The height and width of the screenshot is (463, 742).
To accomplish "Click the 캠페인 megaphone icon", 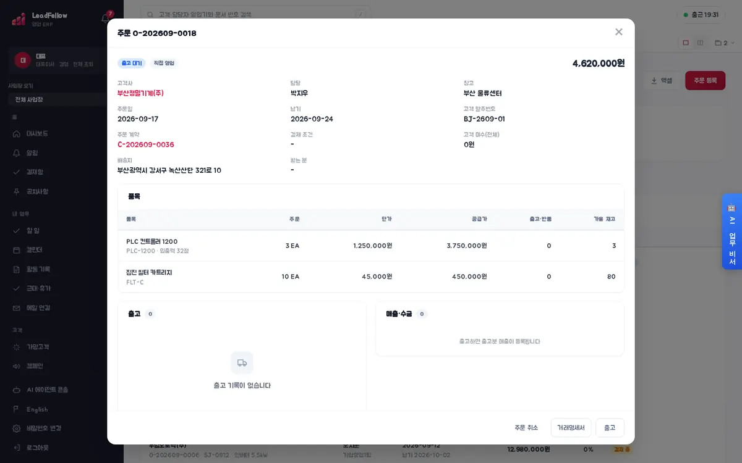I will click(17, 366).
